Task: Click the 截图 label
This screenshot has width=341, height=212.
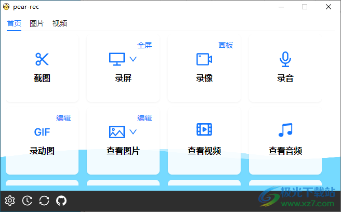Action: (x=42, y=78)
